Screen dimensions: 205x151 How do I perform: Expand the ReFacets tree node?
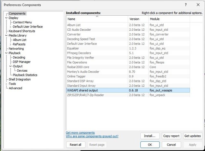(x=10, y=44)
